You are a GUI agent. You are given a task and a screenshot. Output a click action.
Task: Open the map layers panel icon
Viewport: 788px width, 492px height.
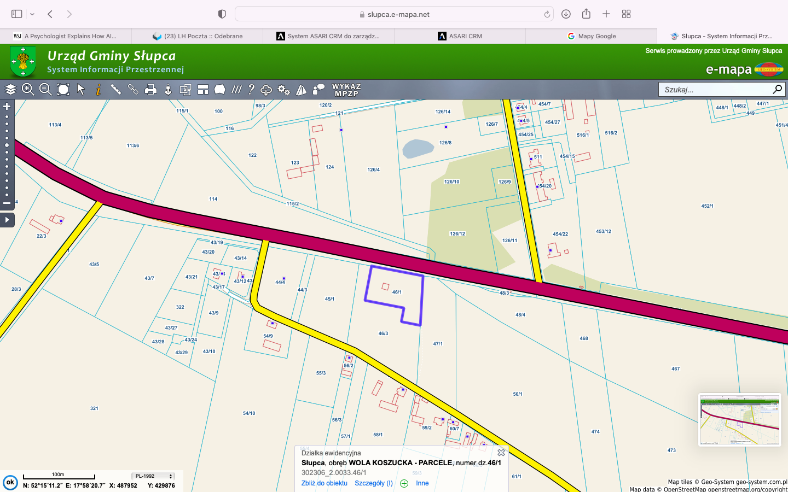pos(10,90)
